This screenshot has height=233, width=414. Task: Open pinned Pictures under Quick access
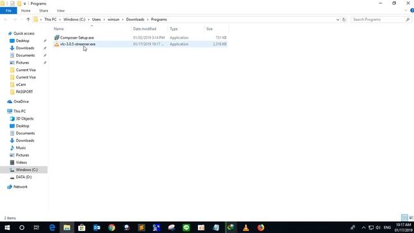[23, 63]
